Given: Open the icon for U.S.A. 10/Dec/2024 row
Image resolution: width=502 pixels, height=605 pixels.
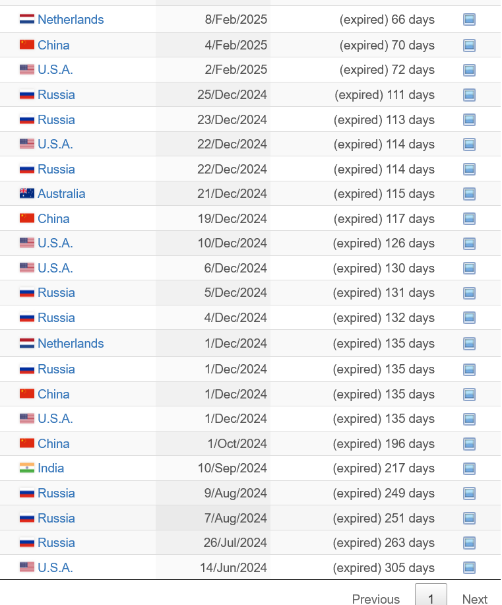Looking at the screenshot, I should point(469,243).
